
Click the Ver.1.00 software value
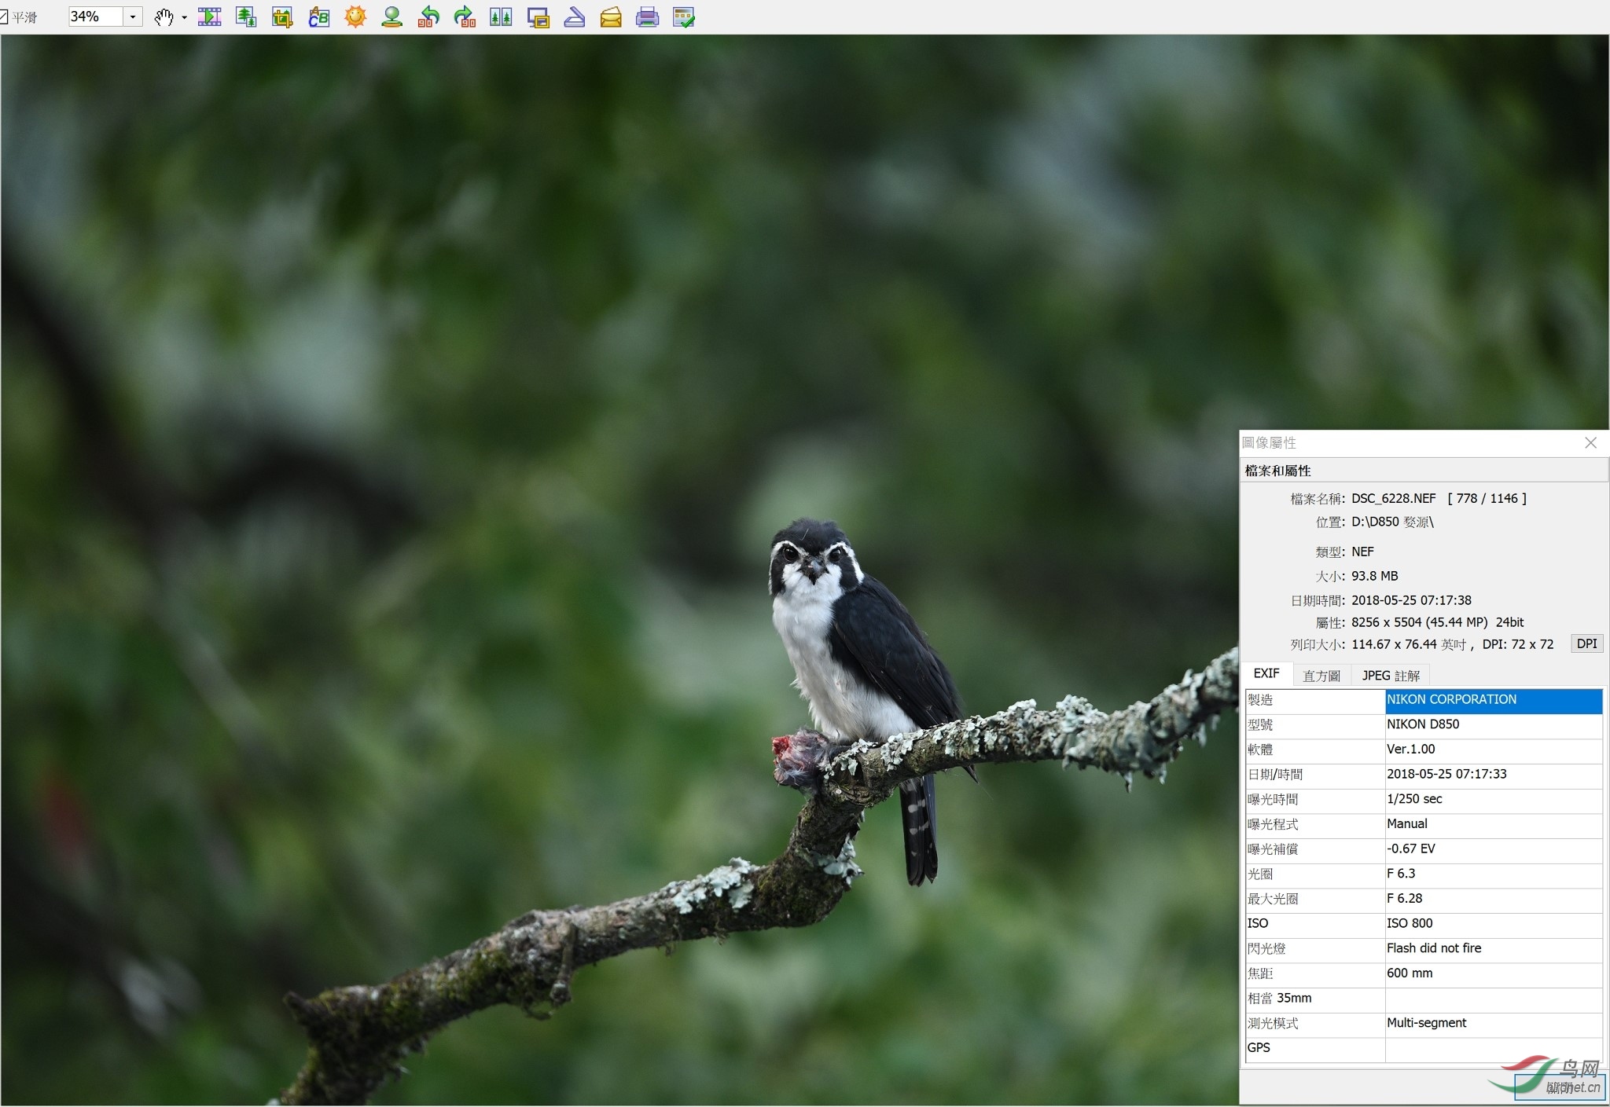[x=1410, y=750]
